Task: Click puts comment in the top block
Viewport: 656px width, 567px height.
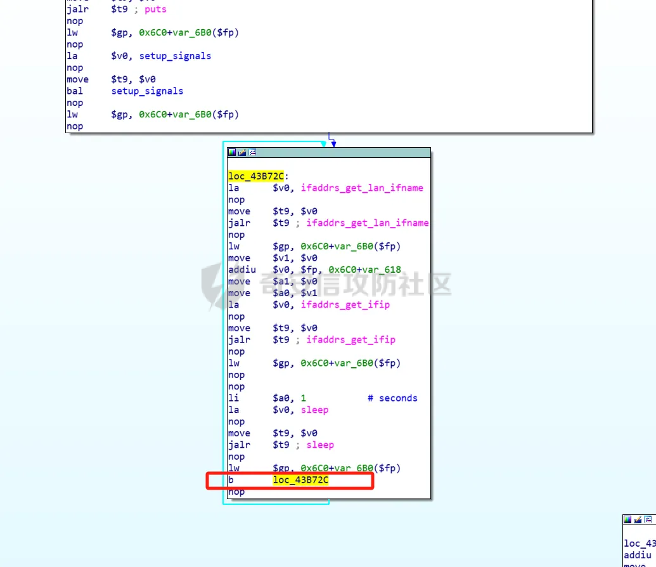Action: (x=155, y=10)
